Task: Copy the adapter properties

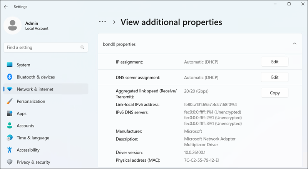Action: point(275,93)
